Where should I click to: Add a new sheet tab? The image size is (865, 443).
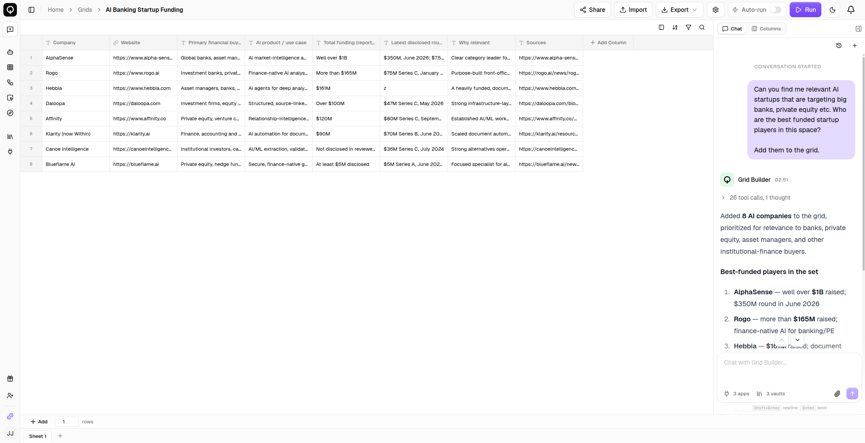pos(60,436)
